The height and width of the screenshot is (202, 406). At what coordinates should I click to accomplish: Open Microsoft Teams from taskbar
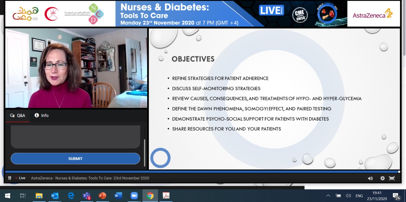87,196
